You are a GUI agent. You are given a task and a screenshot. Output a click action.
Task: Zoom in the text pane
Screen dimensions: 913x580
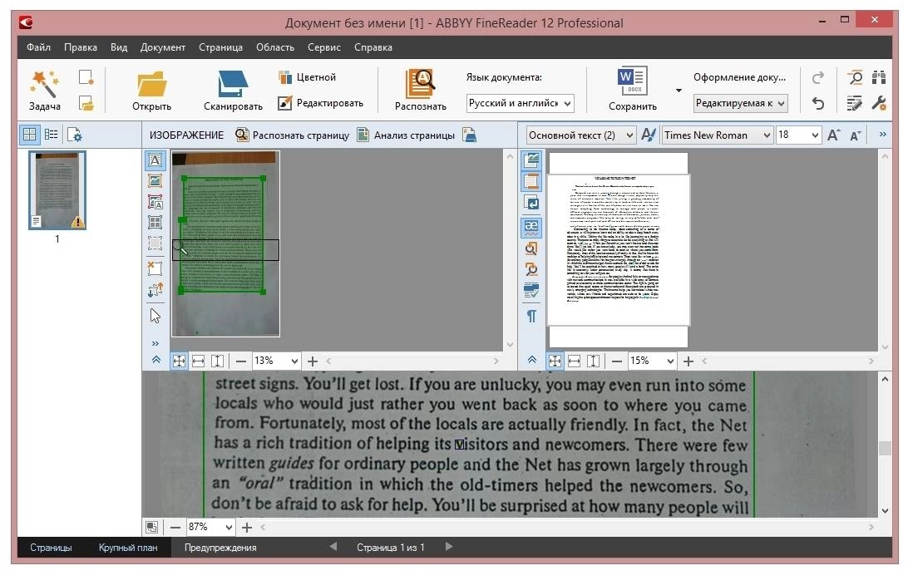click(688, 361)
